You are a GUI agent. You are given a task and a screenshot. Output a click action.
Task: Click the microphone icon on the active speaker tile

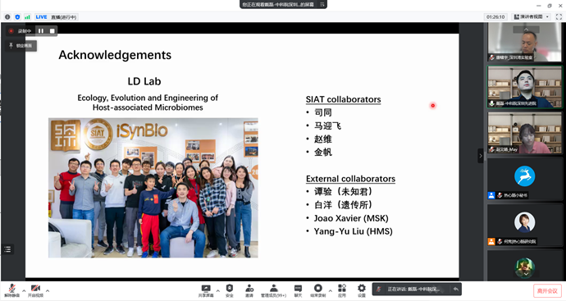coord(491,103)
